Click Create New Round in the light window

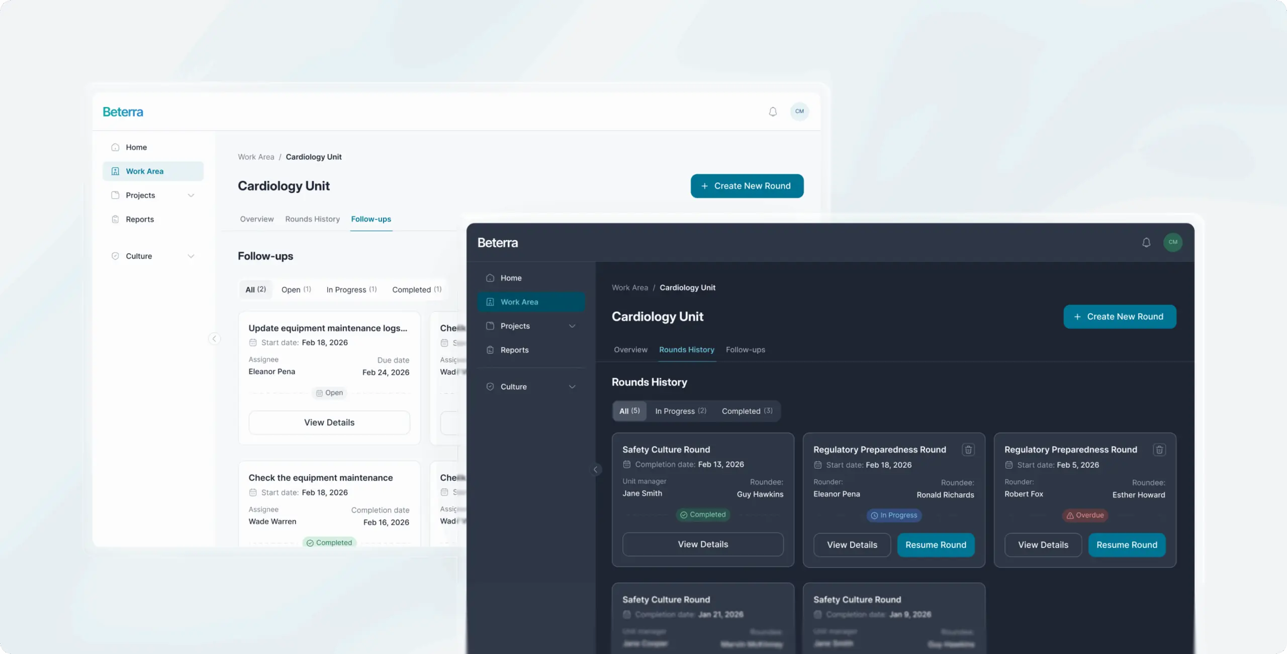pyautogui.click(x=747, y=186)
